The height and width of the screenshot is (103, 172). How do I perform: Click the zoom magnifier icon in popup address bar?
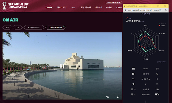tap(166, 10)
